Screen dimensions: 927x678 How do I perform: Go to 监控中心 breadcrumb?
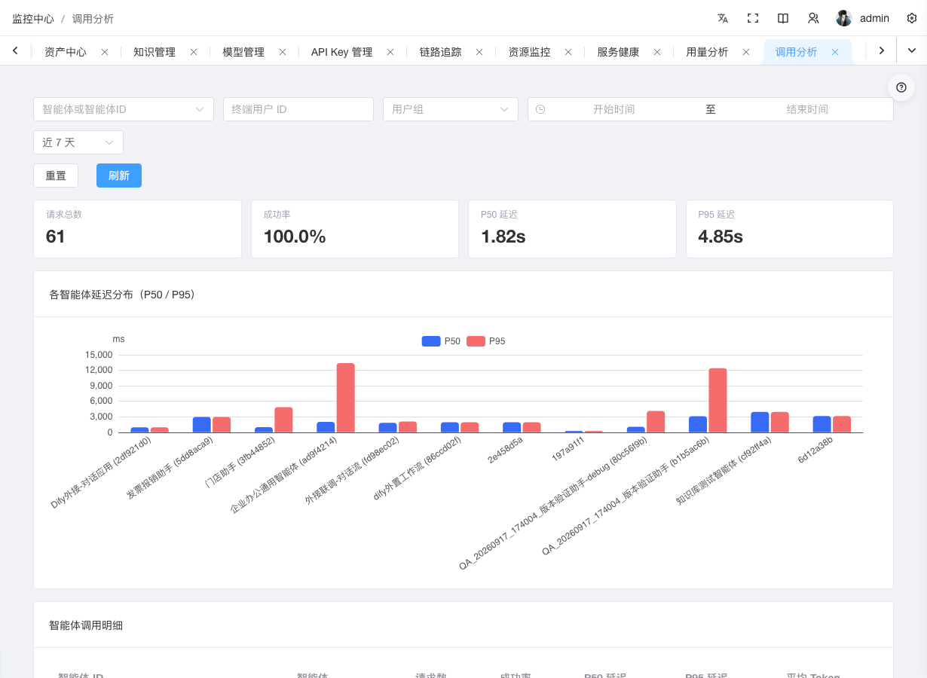[33, 18]
